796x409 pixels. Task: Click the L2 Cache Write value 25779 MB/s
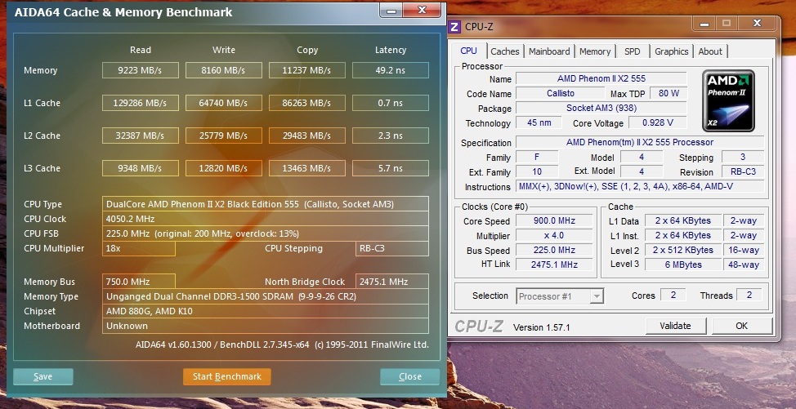coord(224,136)
